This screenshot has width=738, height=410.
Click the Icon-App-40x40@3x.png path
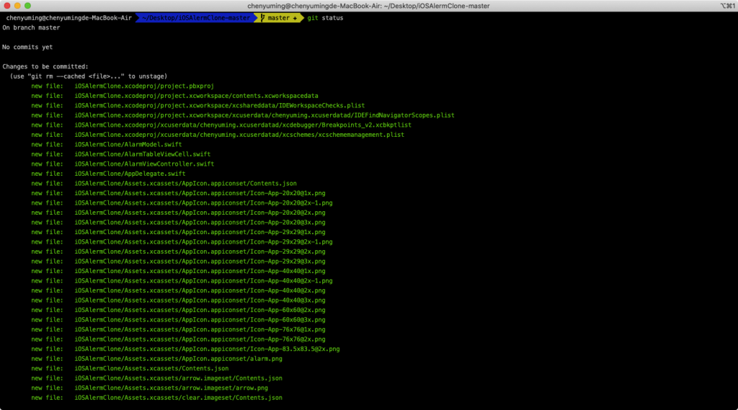pyautogui.click(x=200, y=300)
